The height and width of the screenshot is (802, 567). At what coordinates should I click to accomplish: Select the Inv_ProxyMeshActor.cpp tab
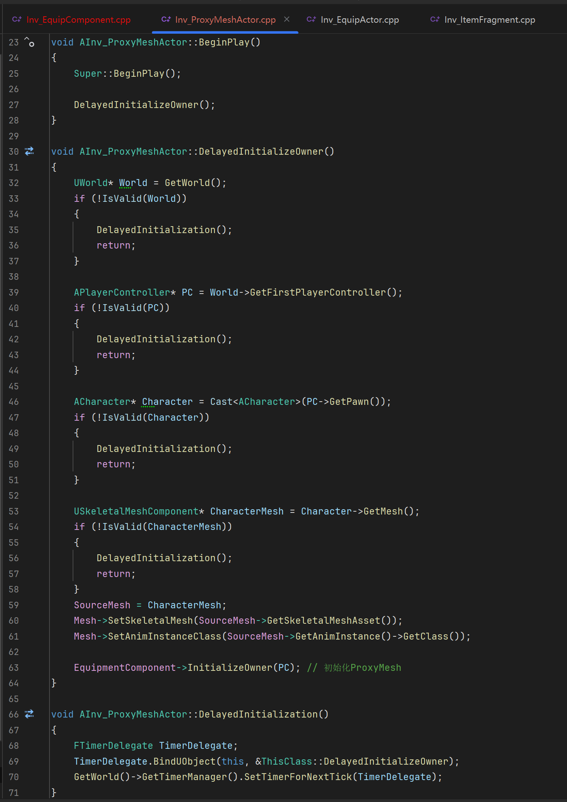click(225, 19)
